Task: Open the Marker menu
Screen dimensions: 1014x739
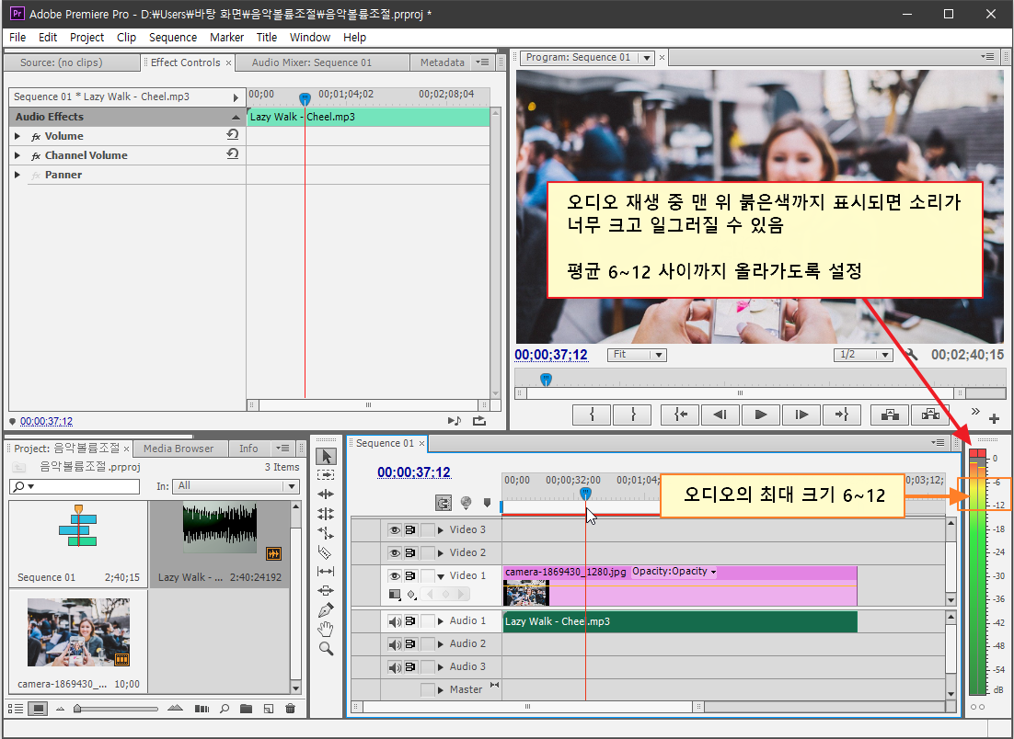Action: (226, 37)
